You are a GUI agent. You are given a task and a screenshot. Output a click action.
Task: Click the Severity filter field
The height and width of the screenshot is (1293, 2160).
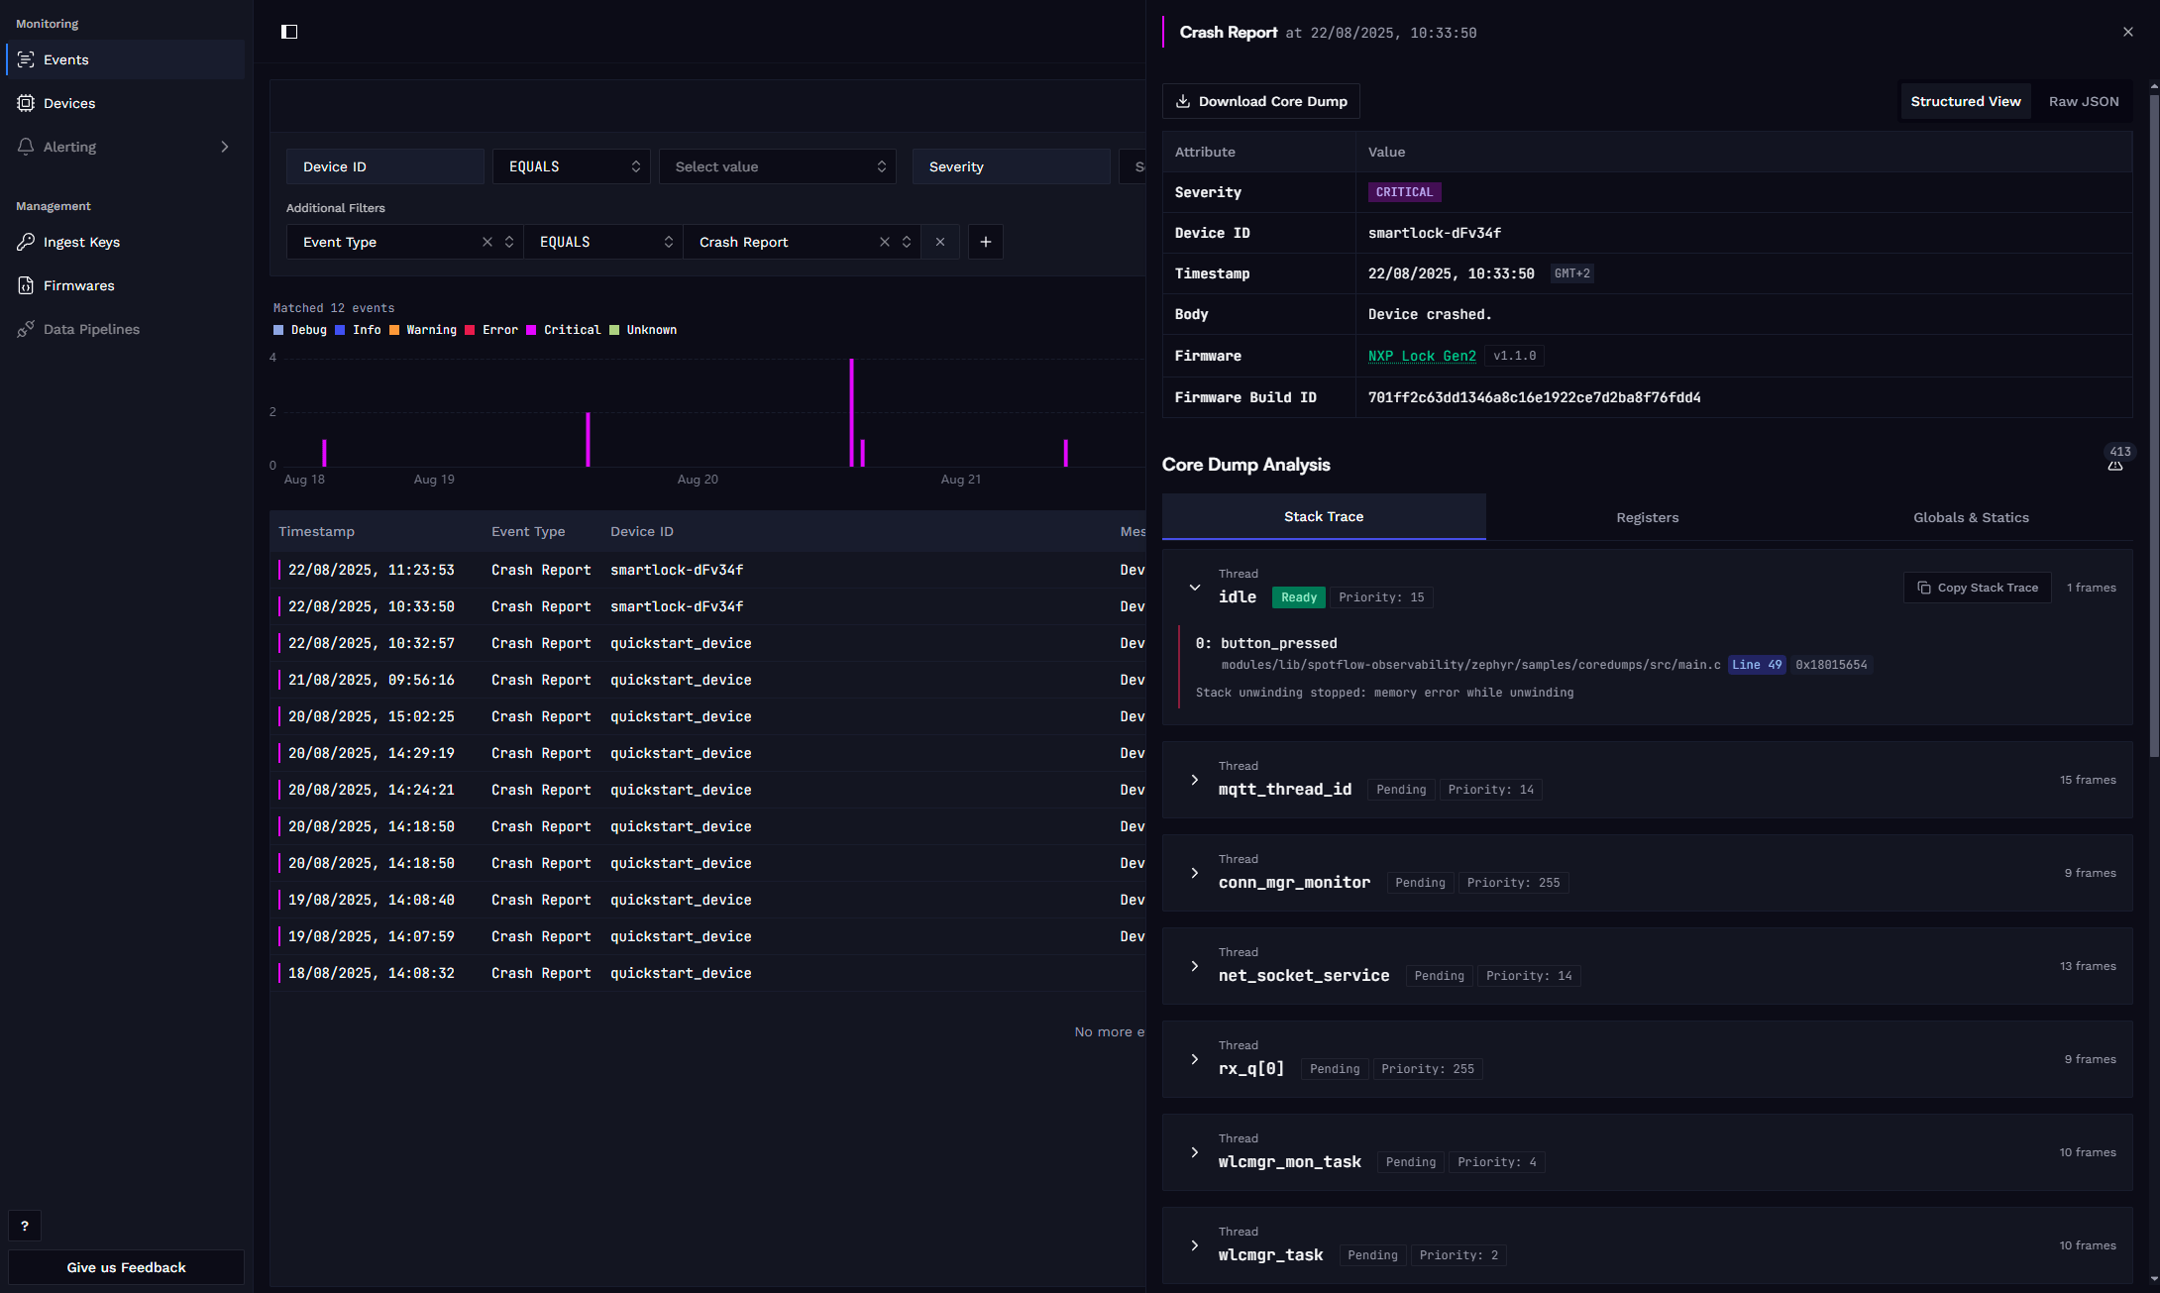[1012, 166]
